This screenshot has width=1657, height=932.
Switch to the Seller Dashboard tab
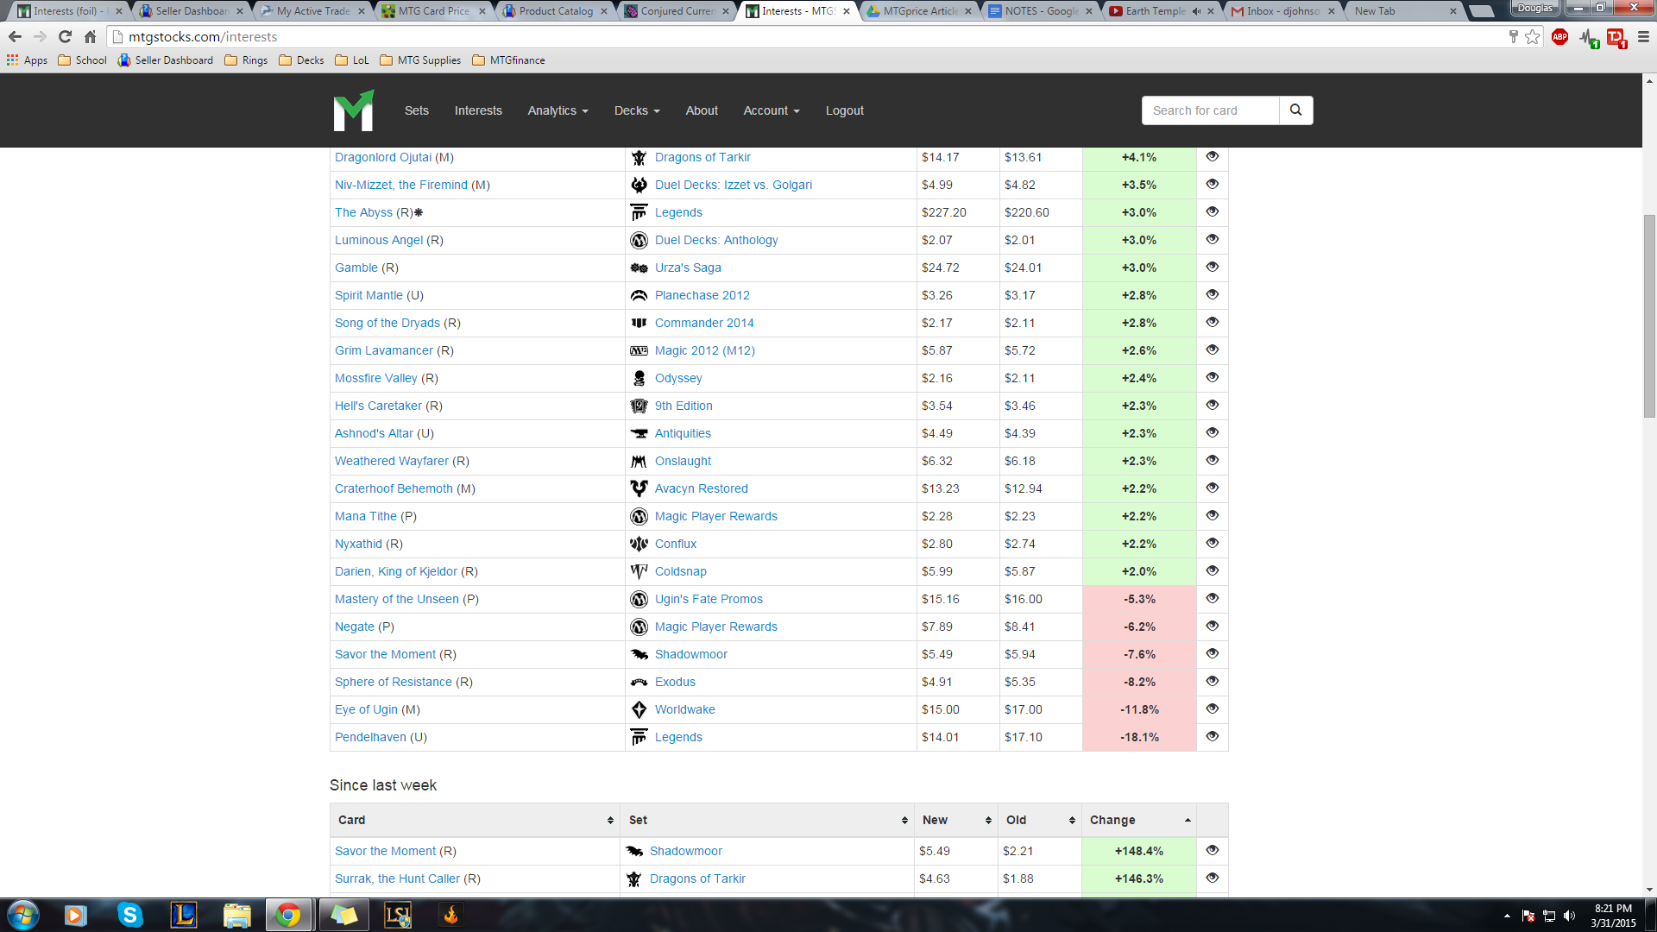tap(192, 11)
